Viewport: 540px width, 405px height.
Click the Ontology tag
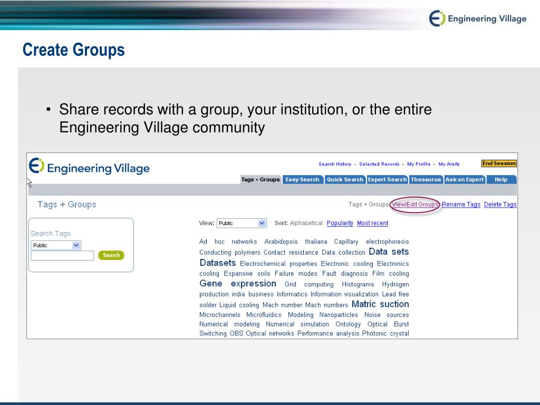point(348,324)
